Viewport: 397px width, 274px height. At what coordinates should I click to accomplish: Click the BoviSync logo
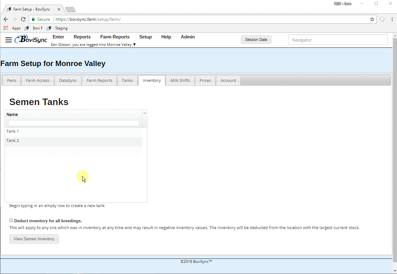click(31, 39)
